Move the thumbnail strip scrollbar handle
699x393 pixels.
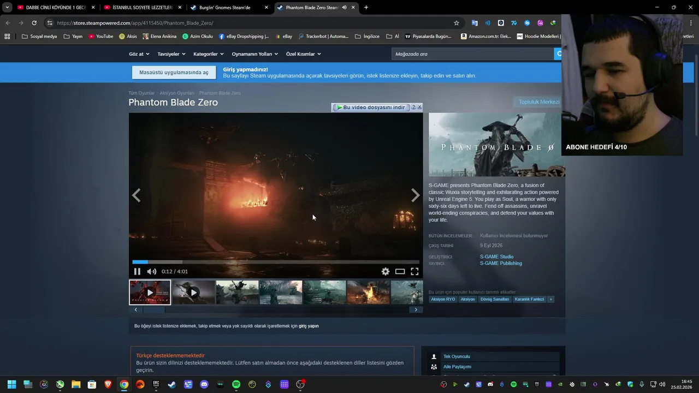154,309
